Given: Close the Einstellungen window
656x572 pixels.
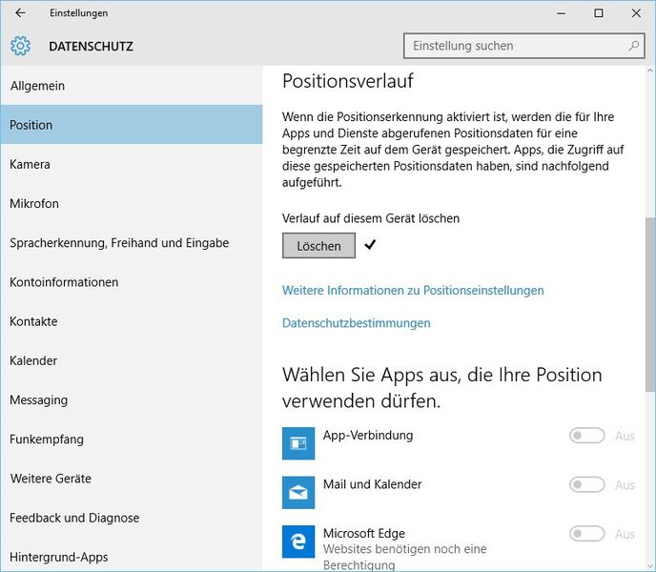Looking at the screenshot, I should (636, 13).
